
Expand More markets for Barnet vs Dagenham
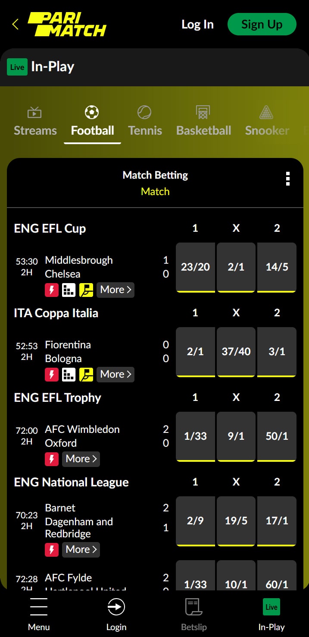click(81, 549)
